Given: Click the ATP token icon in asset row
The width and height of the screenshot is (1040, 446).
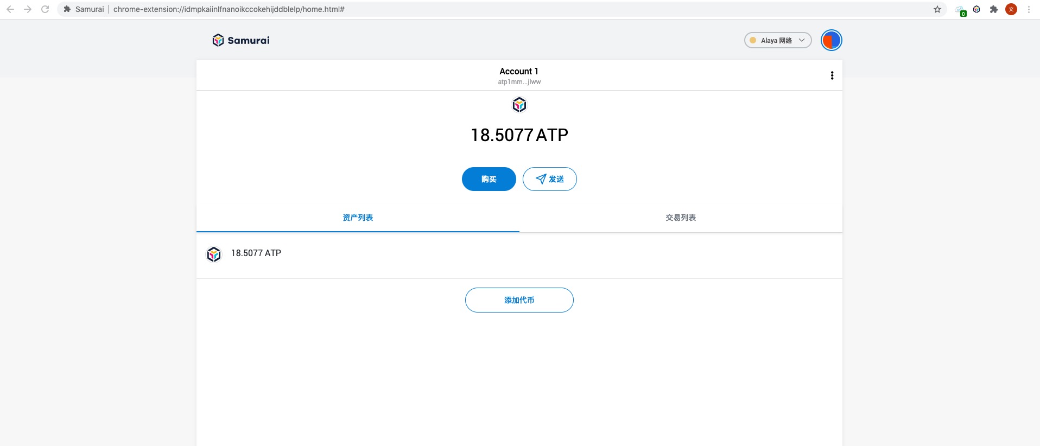Looking at the screenshot, I should tap(214, 254).
